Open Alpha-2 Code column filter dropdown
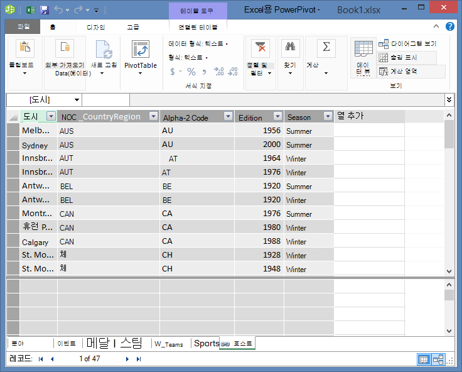The image size is (462, 372). click(228, 116)
